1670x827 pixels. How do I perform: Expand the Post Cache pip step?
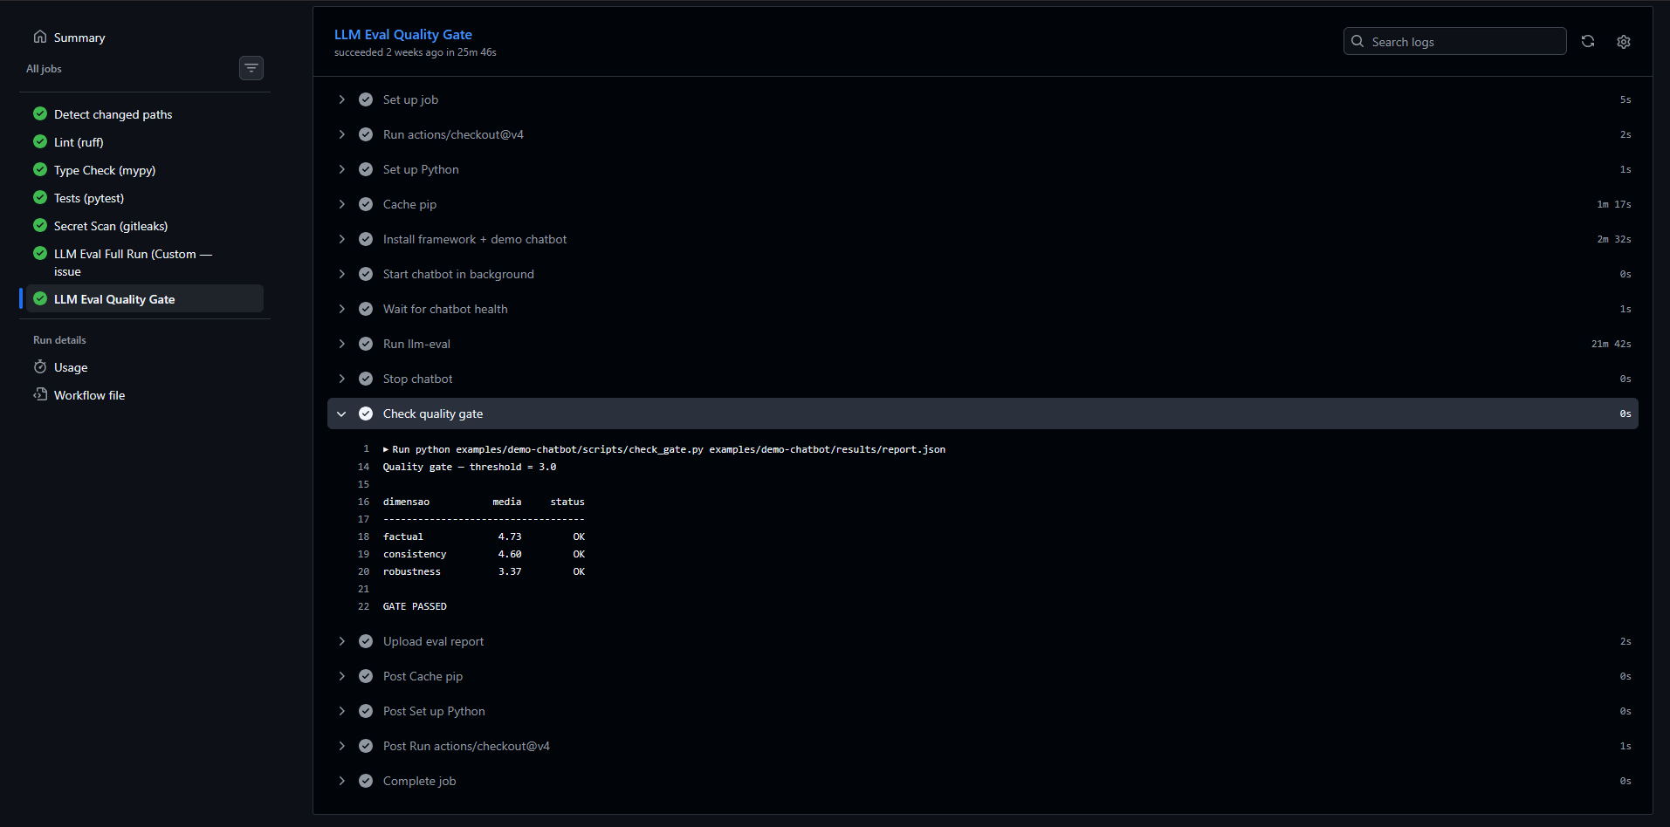[x=341, y=676]
